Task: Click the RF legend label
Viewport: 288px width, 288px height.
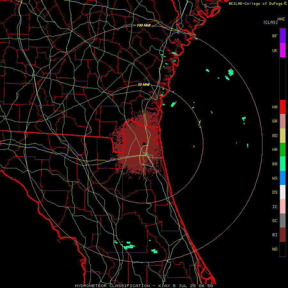Action: pyautogui.click(x=275, y=36)
